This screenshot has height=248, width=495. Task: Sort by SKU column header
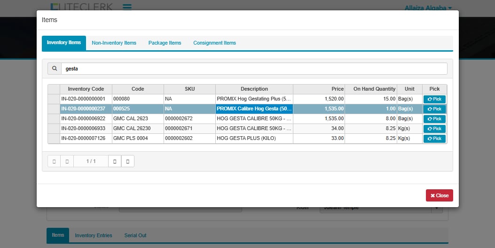[190, 89]
